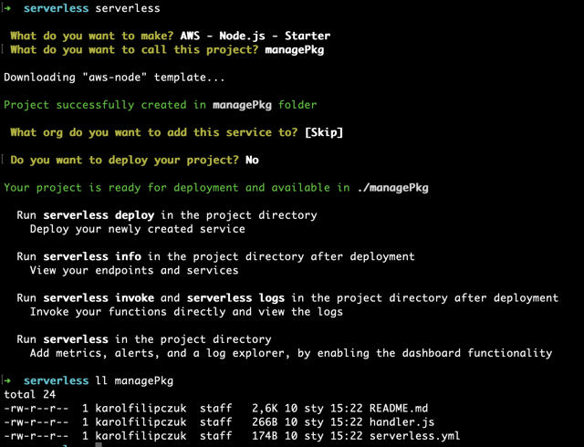Click the bold 'serverless logs' command

pos(235,297)
